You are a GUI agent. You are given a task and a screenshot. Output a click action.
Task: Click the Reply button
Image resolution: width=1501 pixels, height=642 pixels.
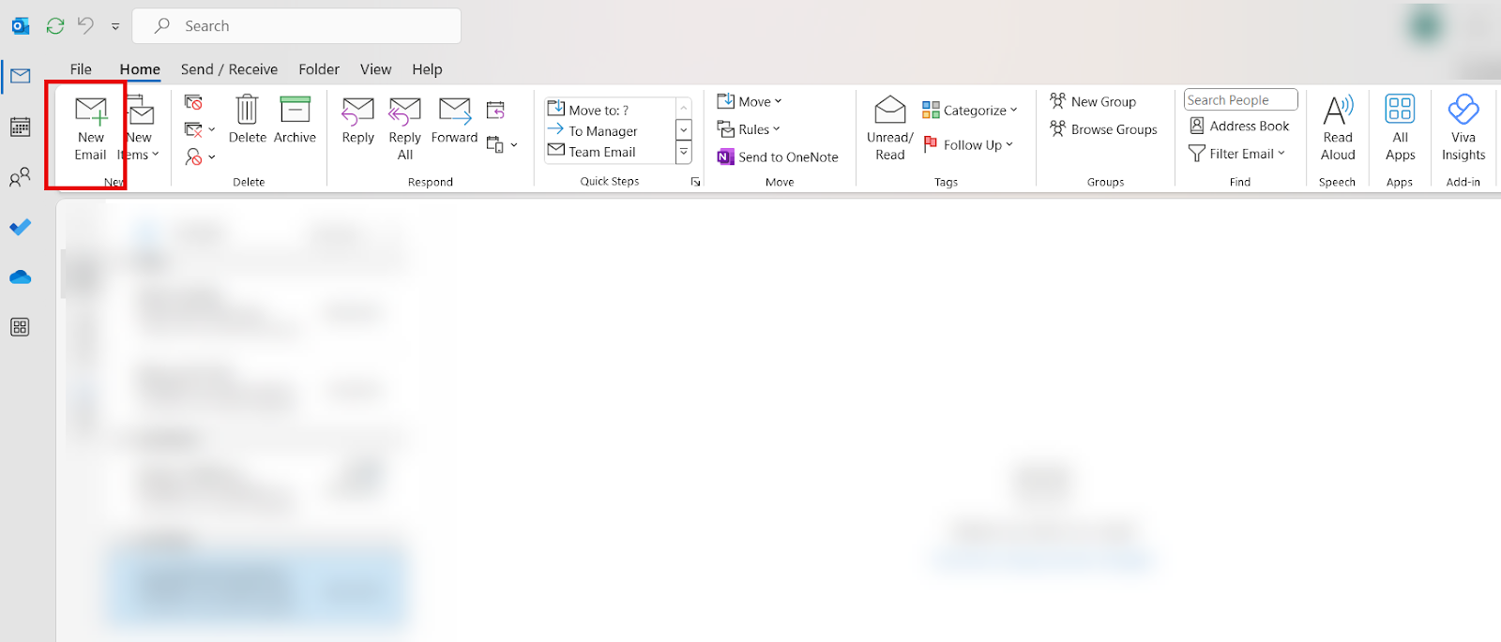[x=357, y=120]
